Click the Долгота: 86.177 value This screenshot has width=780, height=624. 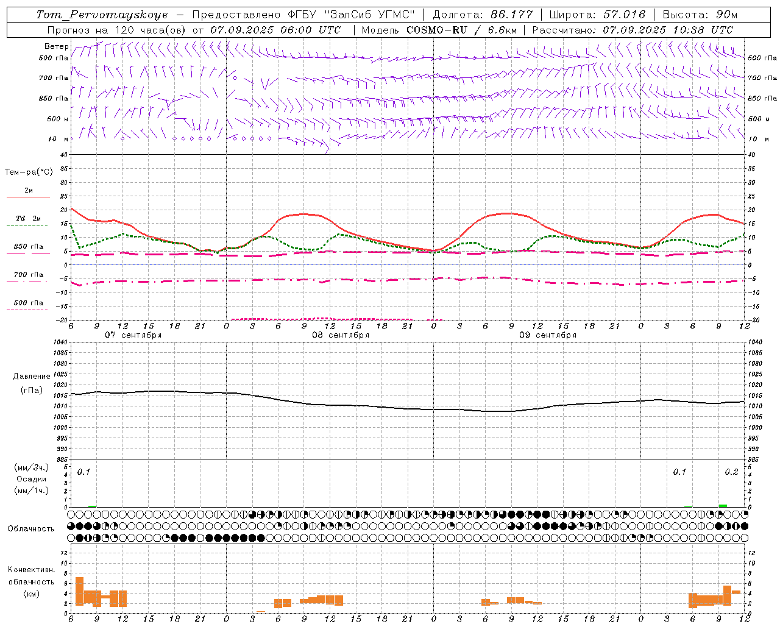(483, 15)
